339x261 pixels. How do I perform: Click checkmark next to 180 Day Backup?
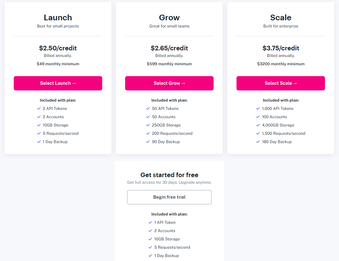coord(258,142)
